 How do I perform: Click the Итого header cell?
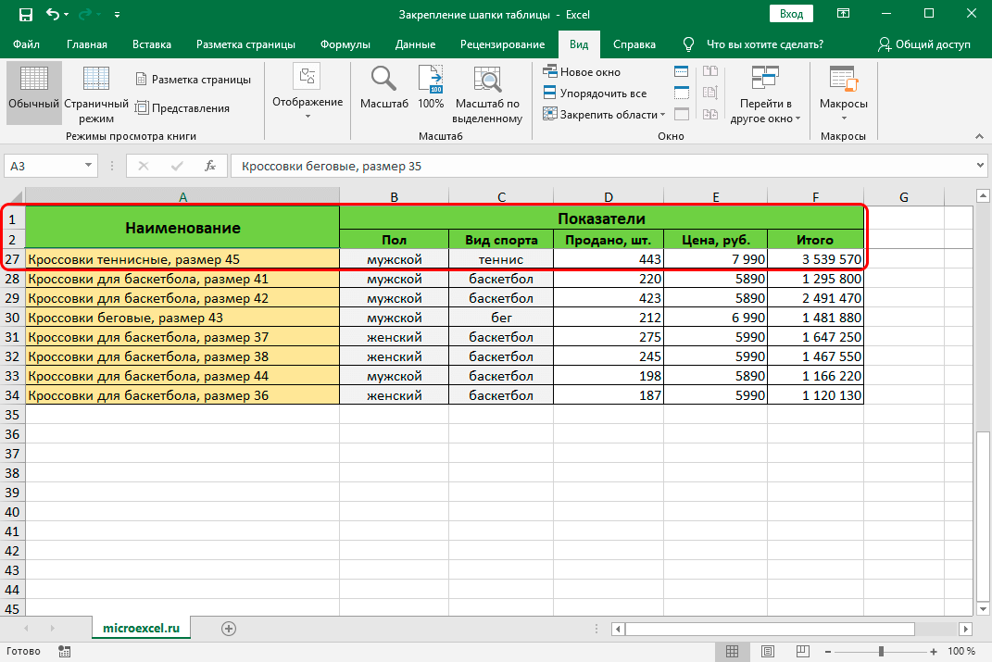815,240
